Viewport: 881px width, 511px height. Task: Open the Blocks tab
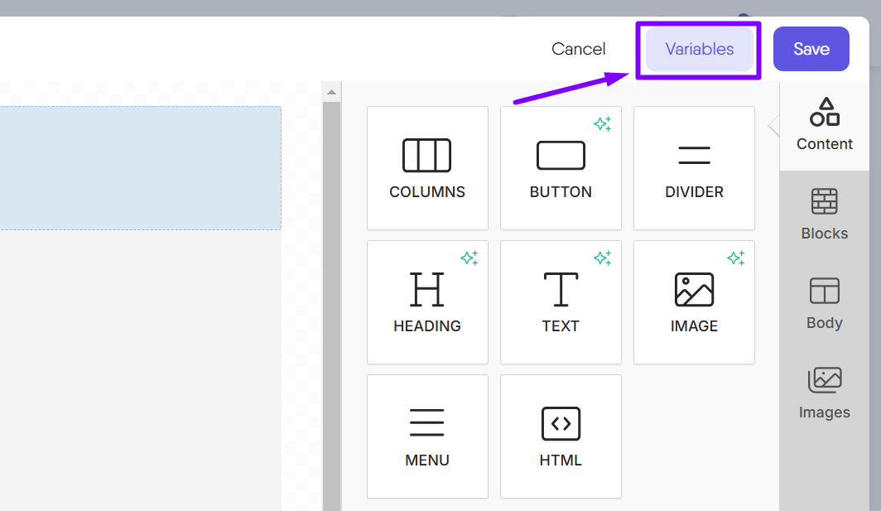[824, 215]
